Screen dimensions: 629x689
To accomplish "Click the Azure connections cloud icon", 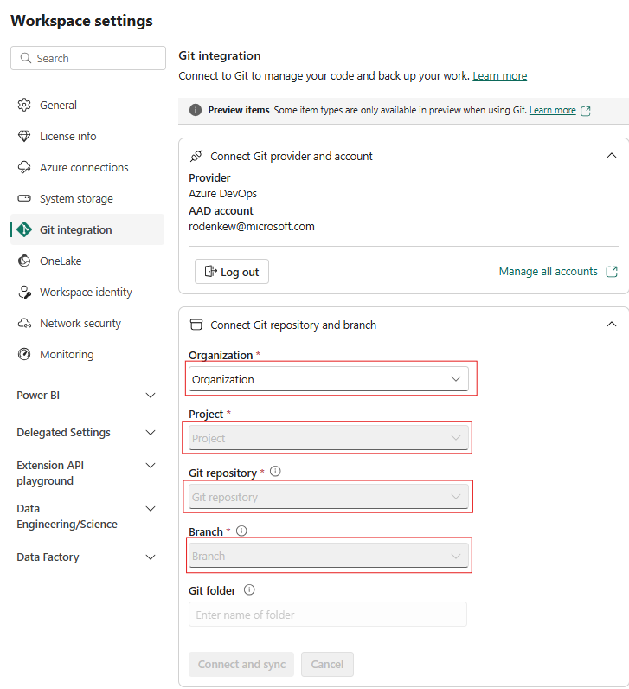I will pyautogui.click(x=24, y=167).
